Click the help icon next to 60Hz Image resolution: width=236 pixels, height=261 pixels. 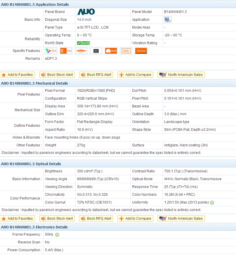(x=57, y=234)
